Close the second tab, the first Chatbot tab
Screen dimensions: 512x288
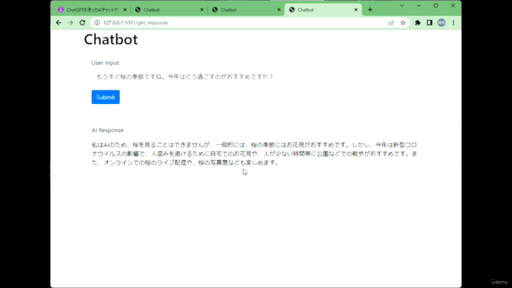coord(202,10)
